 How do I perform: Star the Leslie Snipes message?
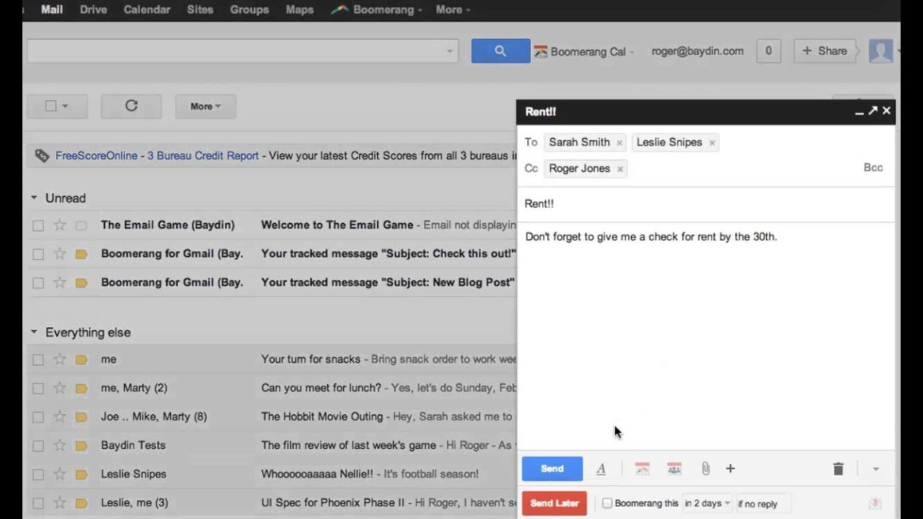coord(60,474)
